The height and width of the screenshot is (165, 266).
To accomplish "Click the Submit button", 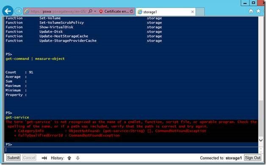I will (14, 158).
